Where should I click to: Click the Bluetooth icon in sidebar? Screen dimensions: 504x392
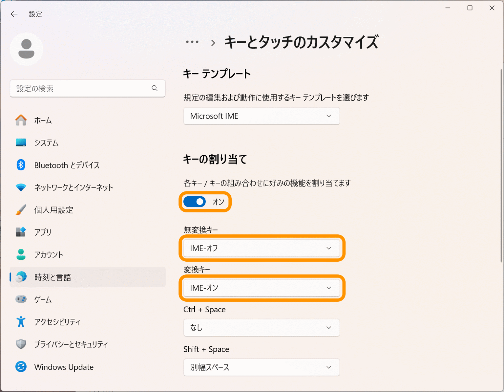point(21,165)
